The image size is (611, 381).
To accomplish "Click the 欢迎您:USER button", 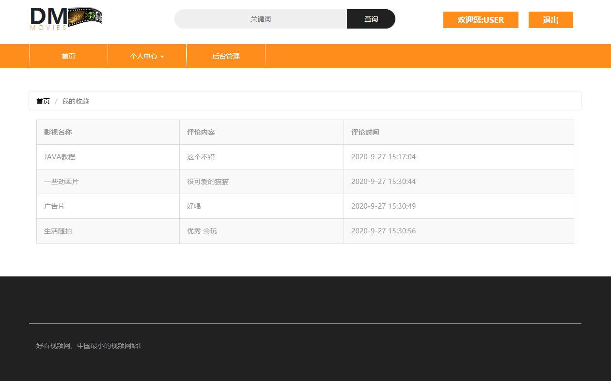I will [x=480, y=20].
